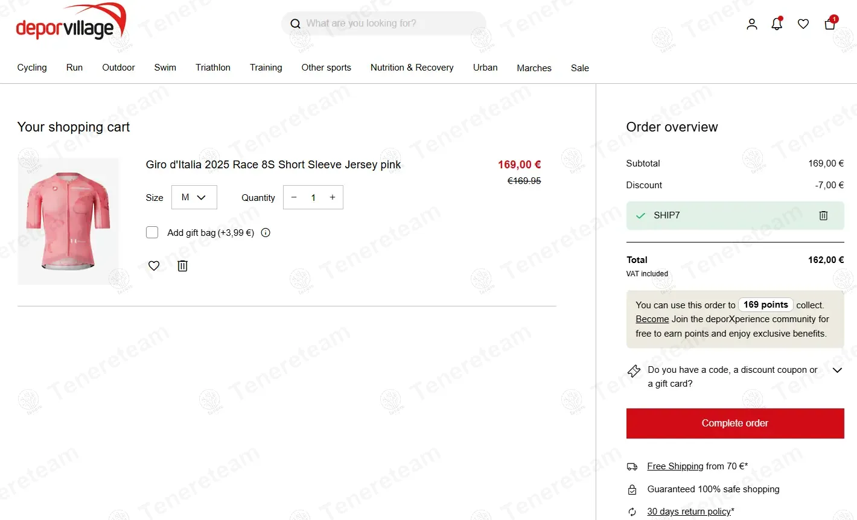Screen dimensions: 857x520
Task: Click Subtotal 169,00 € value
Action: [826, 163]
